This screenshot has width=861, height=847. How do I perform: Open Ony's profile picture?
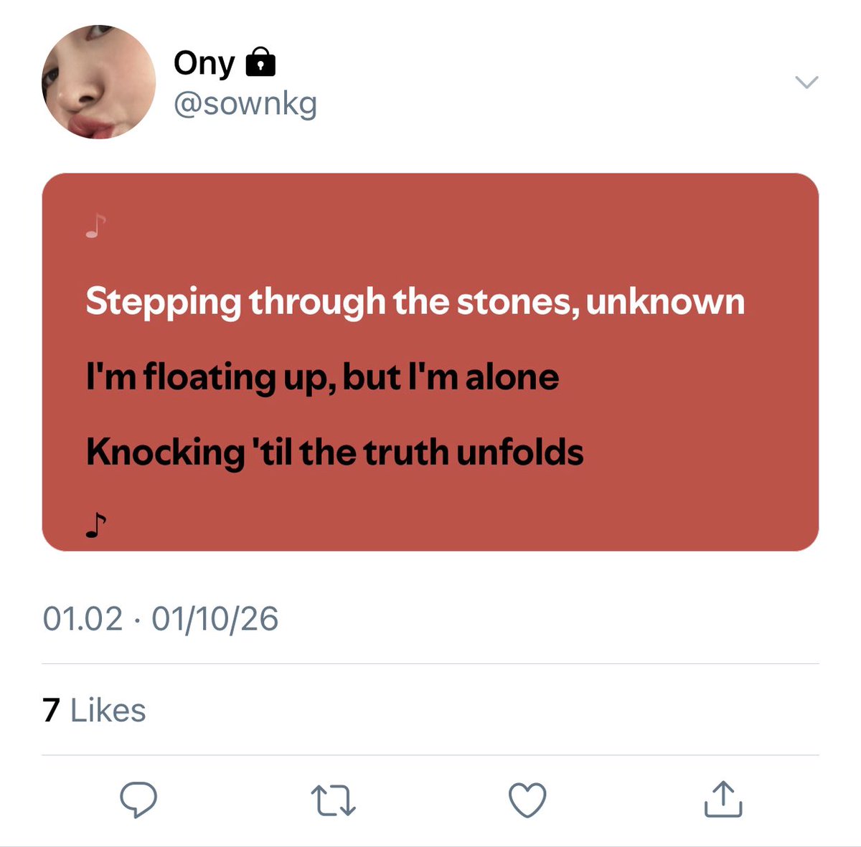pos(99,81)
